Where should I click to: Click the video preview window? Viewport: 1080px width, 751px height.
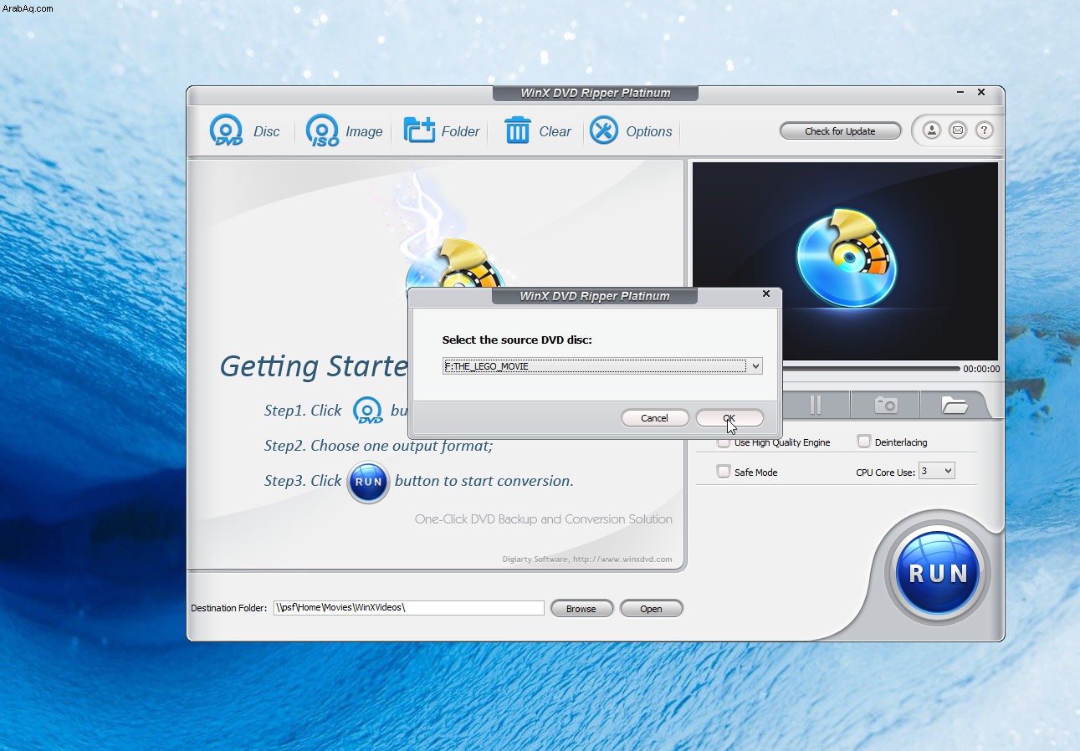point(845,261)
